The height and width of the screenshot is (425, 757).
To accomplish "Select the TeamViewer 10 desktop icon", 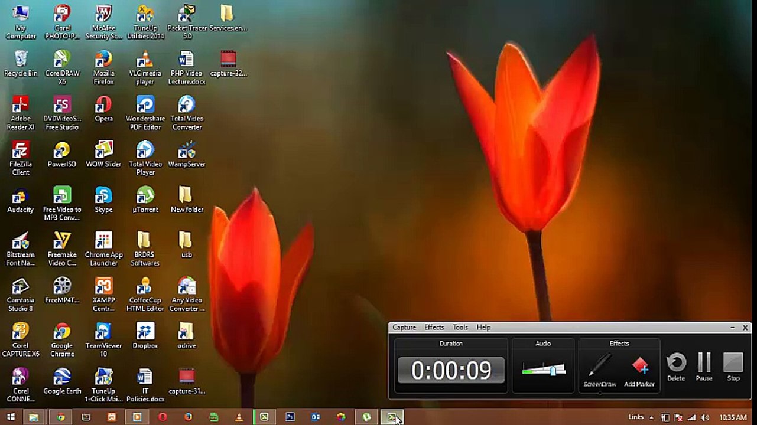I will tap(103, 340).
